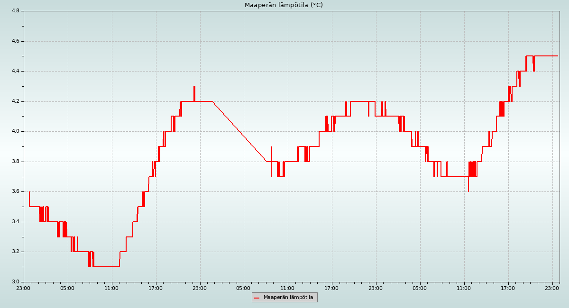Select the 3.4 y-axis tick label
This screenshot has height=308, width=569.
tap(15, 222)
